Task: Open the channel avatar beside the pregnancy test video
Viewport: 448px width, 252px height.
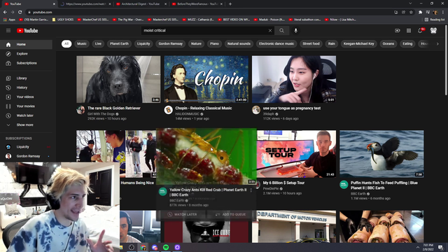Action: [256, 110]
